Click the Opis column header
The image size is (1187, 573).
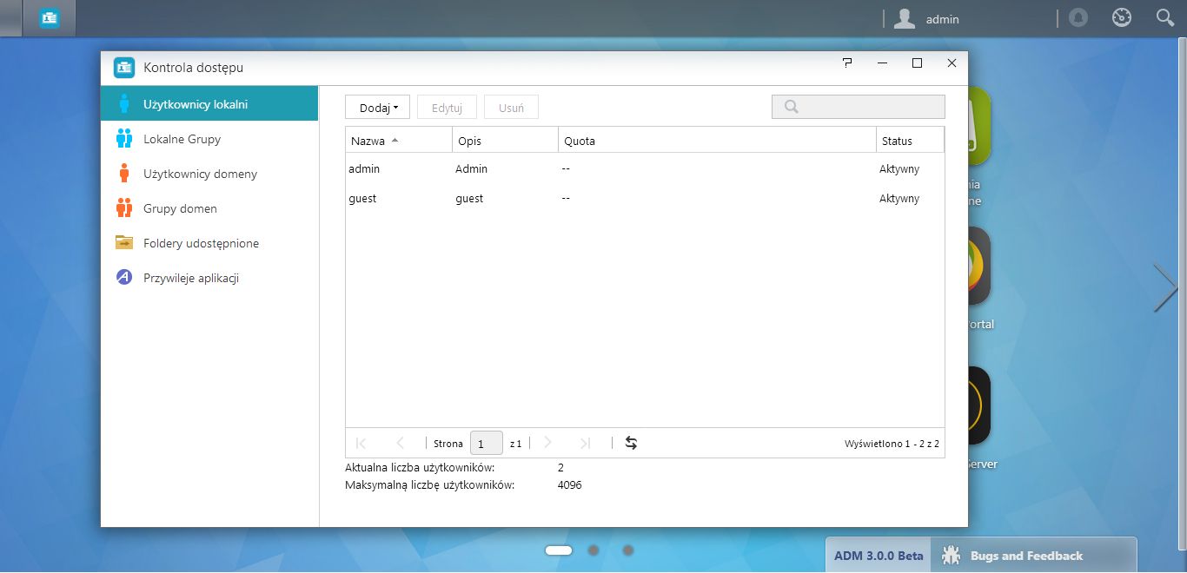point(505,141)
